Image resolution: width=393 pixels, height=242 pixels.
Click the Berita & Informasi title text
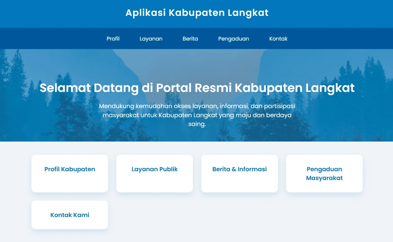coord(239,169)
